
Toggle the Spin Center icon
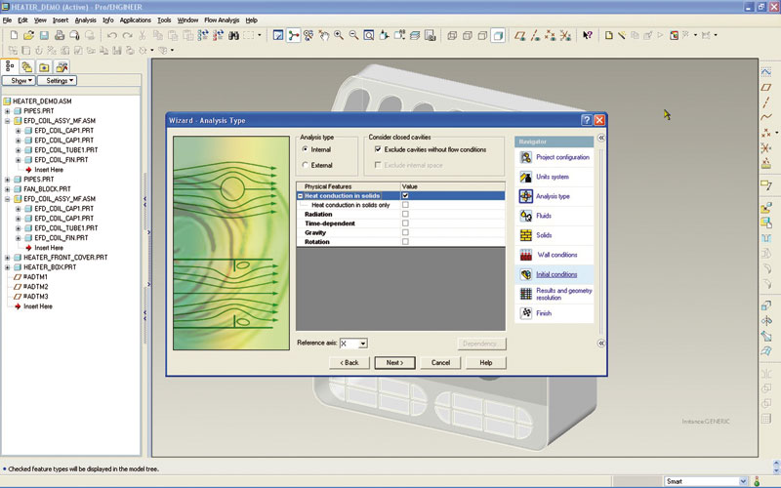coord(294,35)
